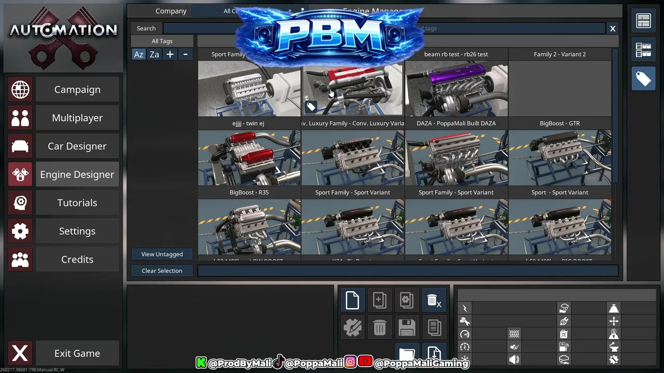Click the weight stat icon
Viewport: 664px width, 373px height.
click(x=614, y=309)
